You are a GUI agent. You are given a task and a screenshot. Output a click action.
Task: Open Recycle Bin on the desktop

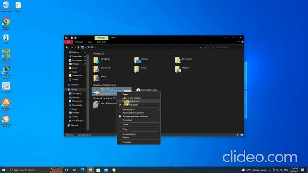coord(6,6)
